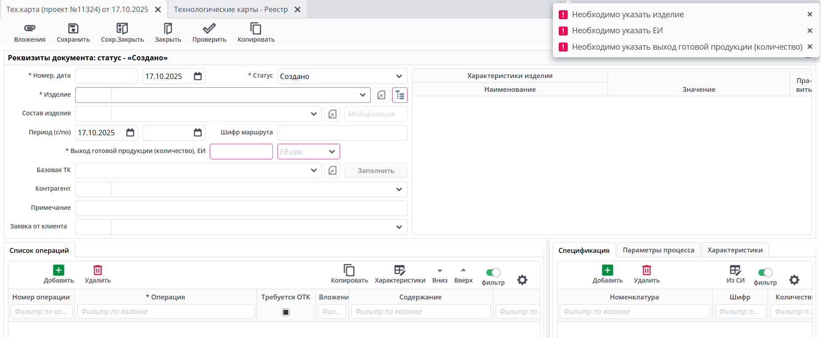Viewport: 821px width, 338px height.
Task: Move operation down with Вниз arrow
Action: point(440,271)
